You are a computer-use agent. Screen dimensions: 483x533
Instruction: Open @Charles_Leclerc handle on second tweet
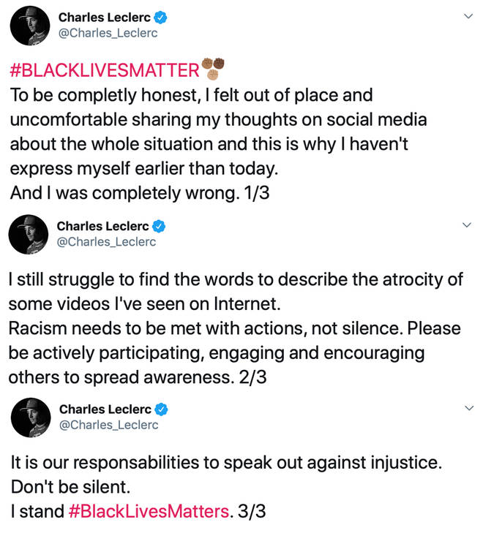tap(106, 242)
